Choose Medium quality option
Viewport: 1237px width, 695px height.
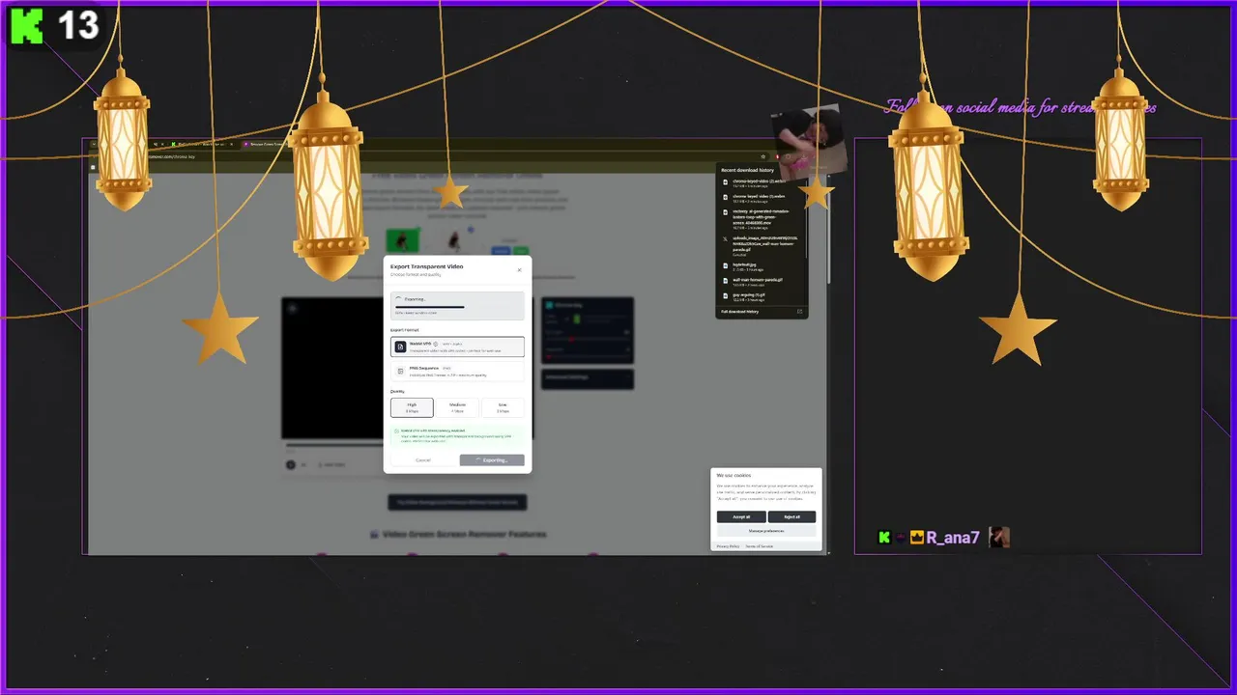point(457,407)
